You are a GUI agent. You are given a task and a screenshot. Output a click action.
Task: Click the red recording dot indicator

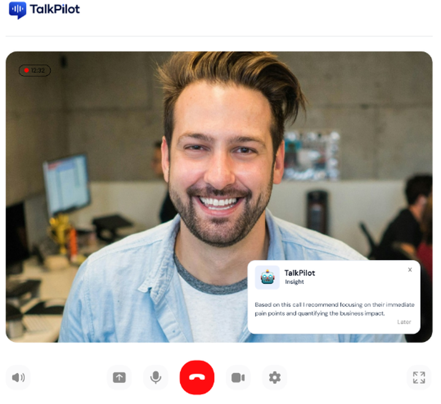[x=27, y=71]
